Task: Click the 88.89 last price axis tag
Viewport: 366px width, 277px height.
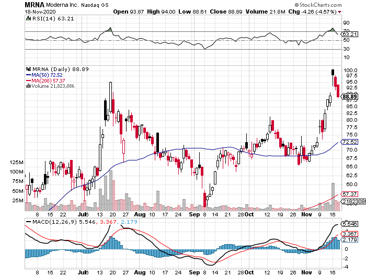Action: pos(350,97)
